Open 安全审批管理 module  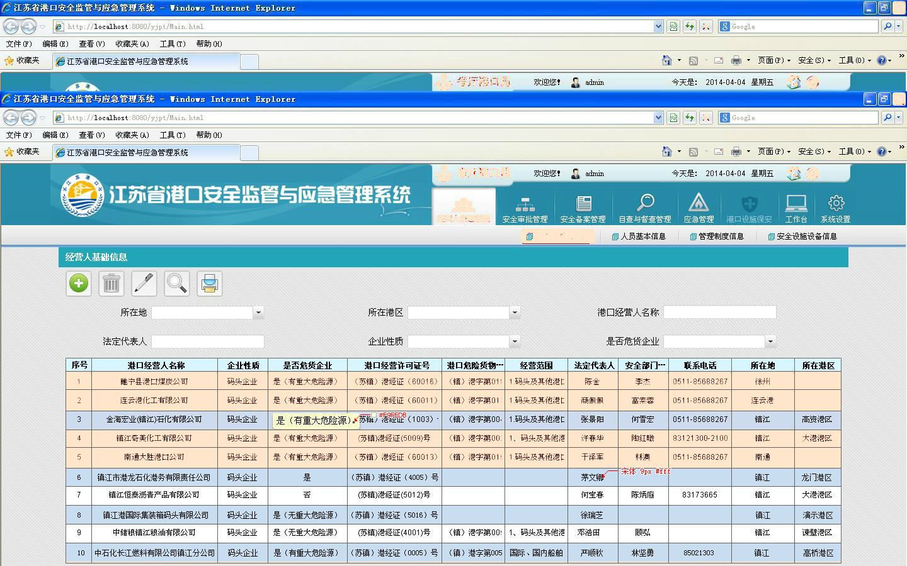(525, 208)
